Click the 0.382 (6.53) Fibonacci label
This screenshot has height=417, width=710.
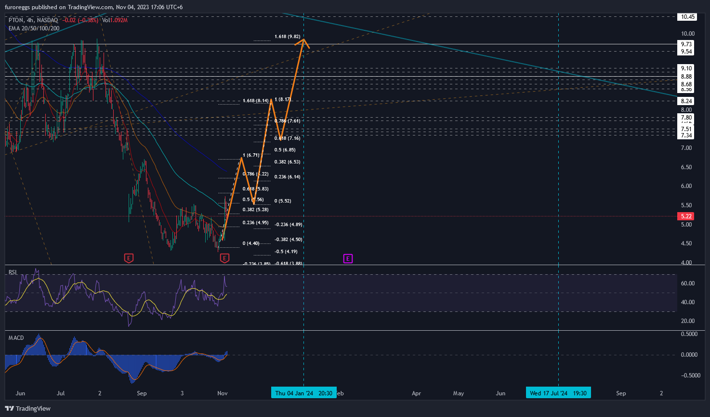point(287,162)
